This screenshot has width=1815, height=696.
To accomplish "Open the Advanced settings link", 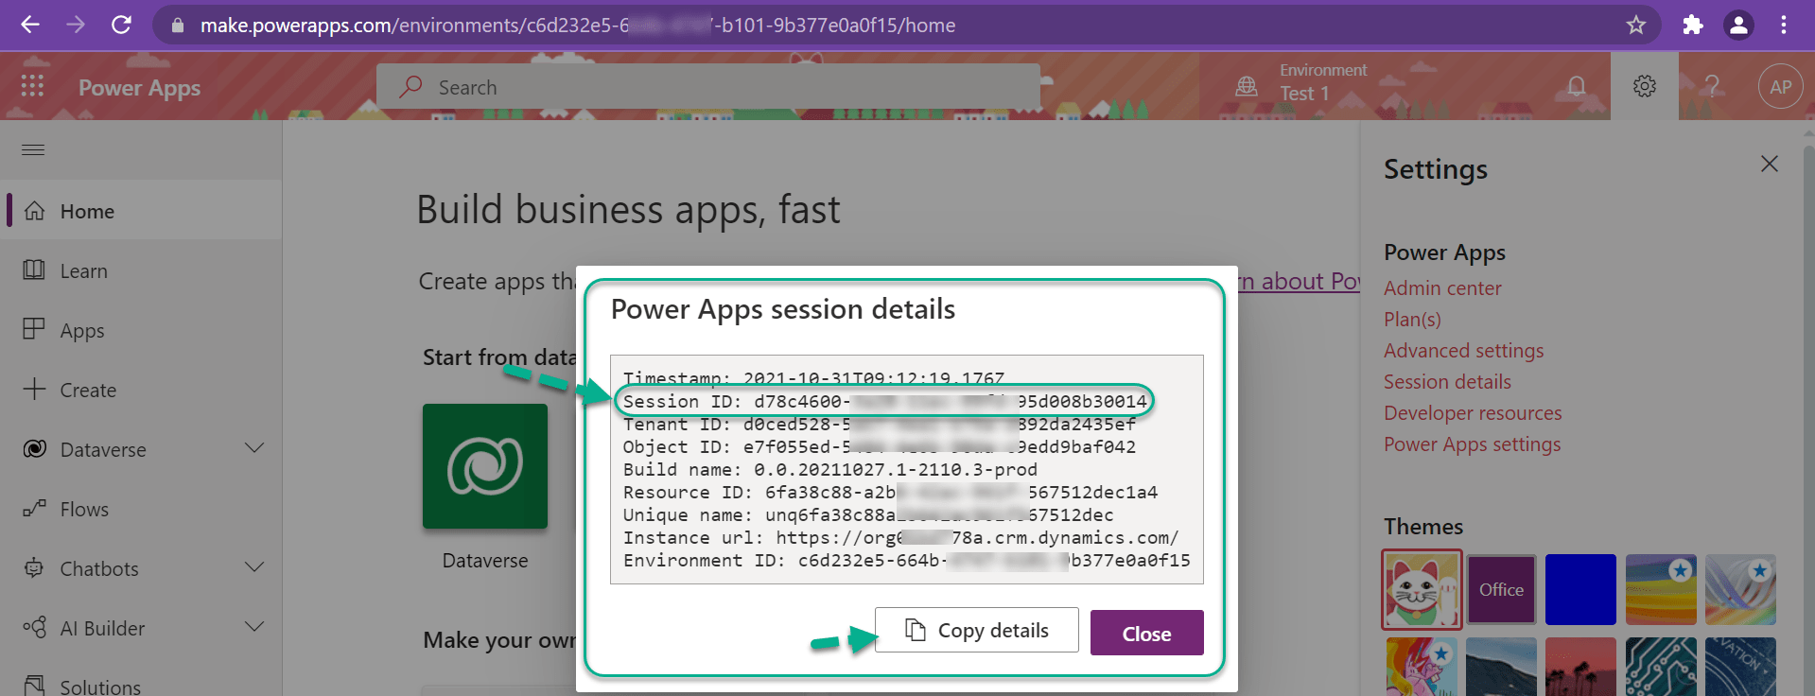I will coord(1463,351).
